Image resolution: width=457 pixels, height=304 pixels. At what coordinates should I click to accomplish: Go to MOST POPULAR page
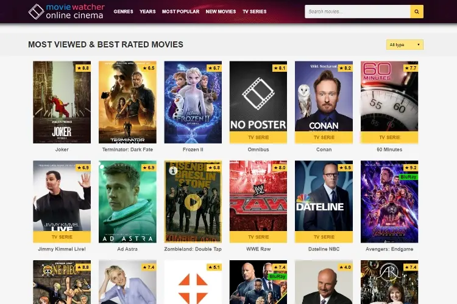pos(181,12)
